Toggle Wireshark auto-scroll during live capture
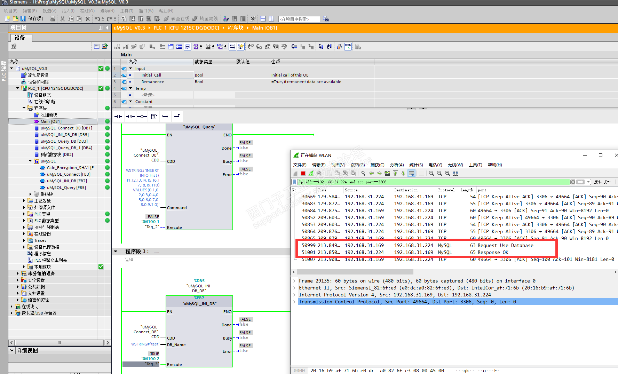Screen dimensions: 618x374 412,173
